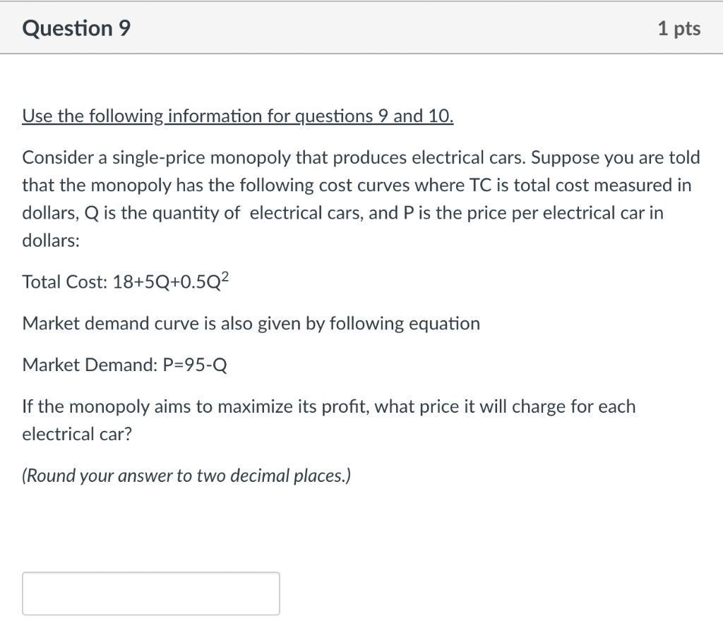Click the Total Cost equation line
Viewport: 723px width, 642px height.
[x=126, y=281]
